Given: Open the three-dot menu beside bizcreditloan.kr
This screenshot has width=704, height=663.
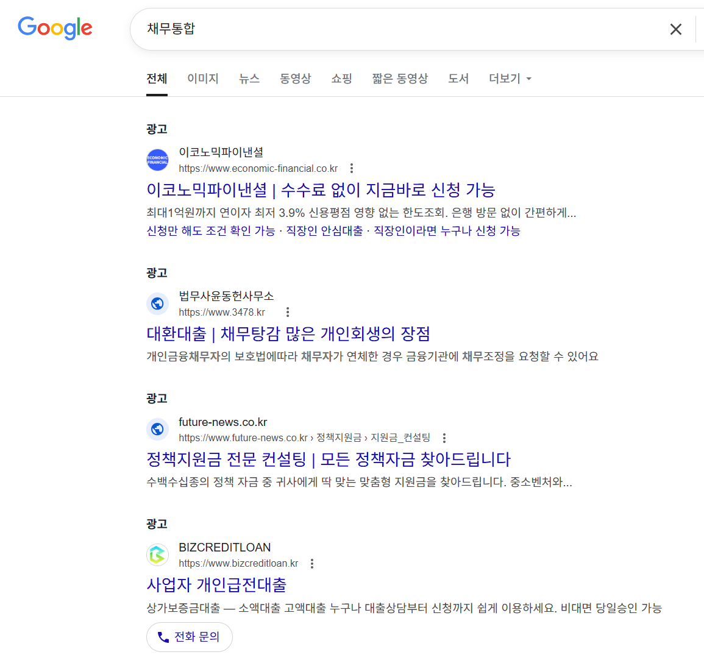Looking at the screenshot, I should (x=312, y=563).
